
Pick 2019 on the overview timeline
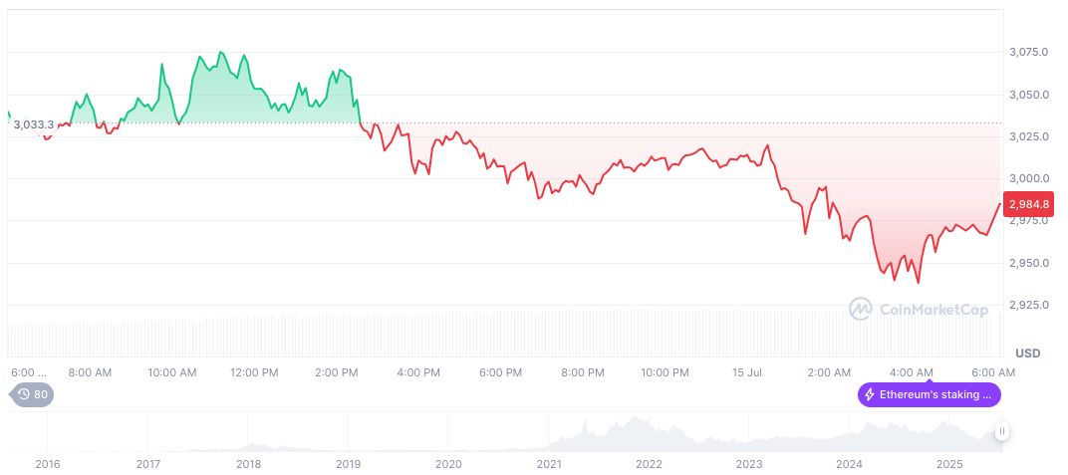point(348,464)
